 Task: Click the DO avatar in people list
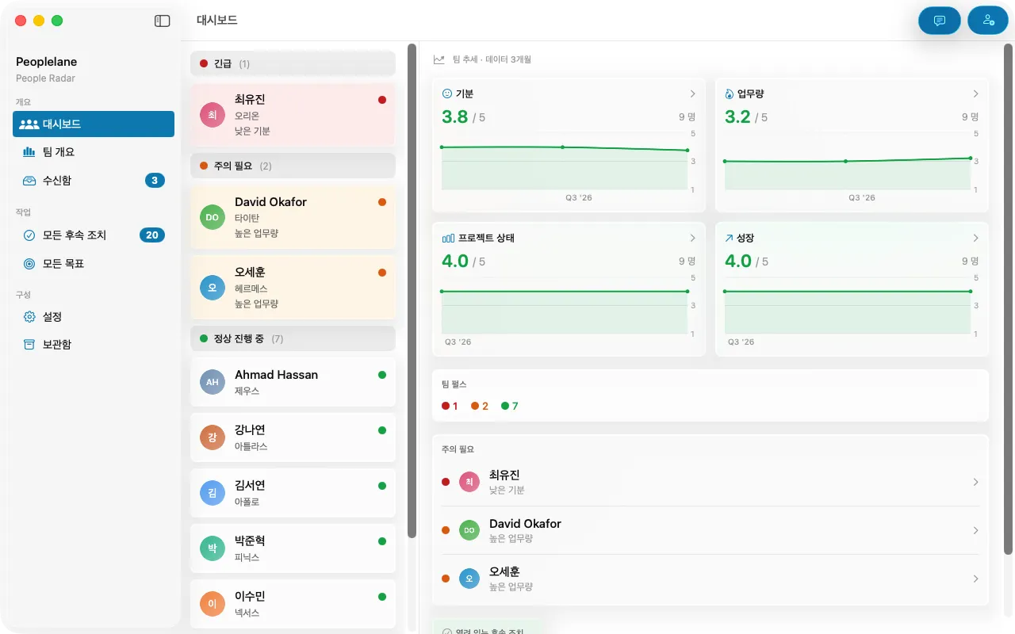point(213,217)
